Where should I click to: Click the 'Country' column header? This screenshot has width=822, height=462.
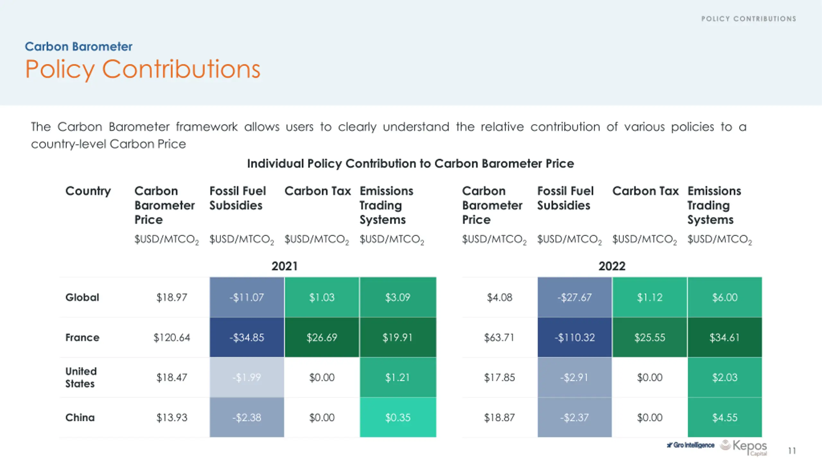tap(88, 191)
